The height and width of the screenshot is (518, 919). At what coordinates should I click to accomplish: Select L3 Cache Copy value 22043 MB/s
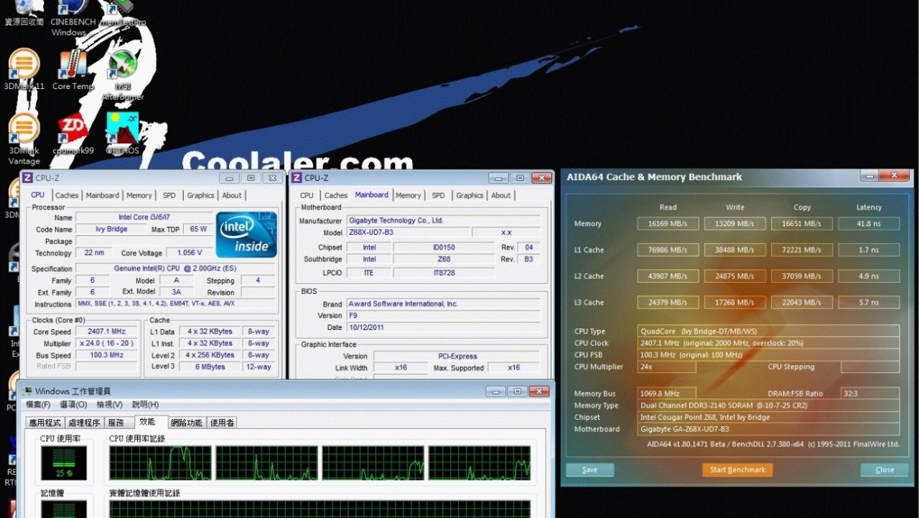(802, 302)
